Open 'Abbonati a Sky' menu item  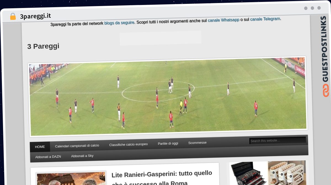pos(82,156)
